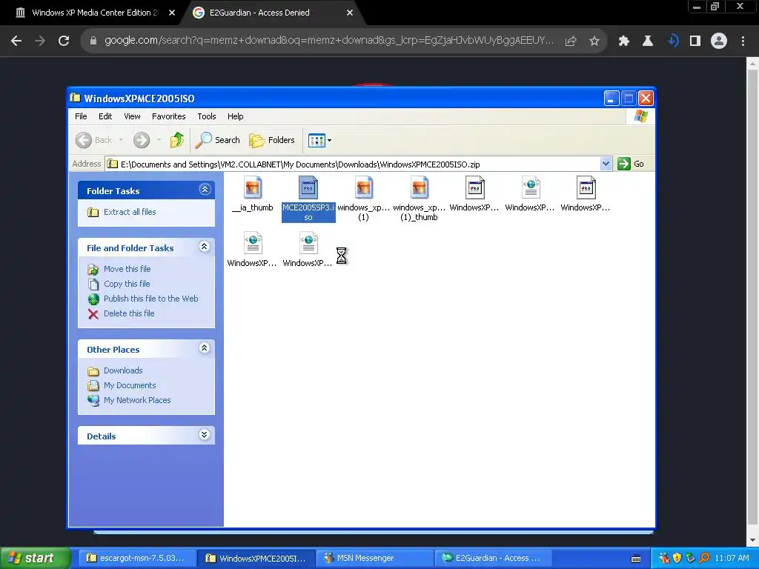
Task: Click the XP Start button
Action: (35, 558)
